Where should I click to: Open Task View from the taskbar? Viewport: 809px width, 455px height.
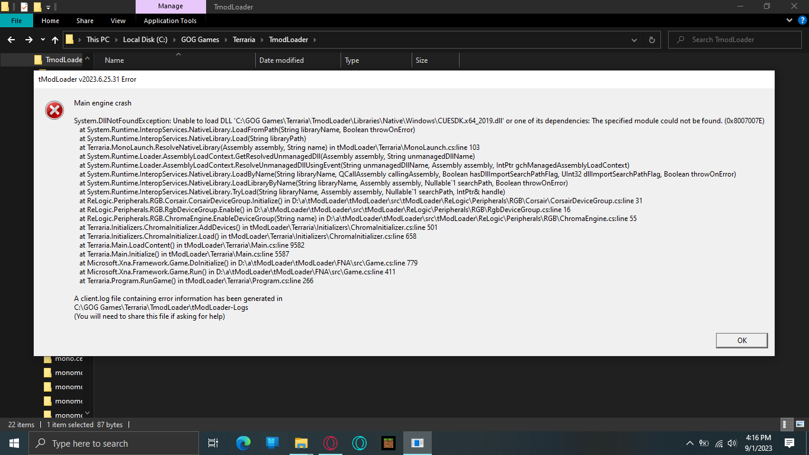(x=213, y=443)
